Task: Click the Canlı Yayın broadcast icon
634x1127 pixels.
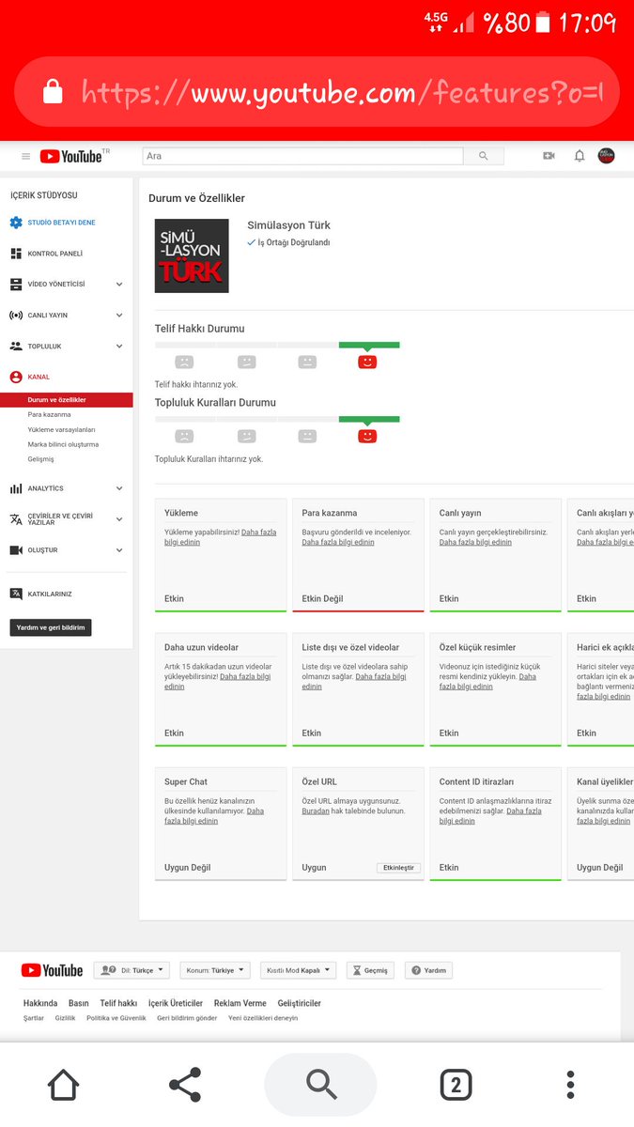Action: tap(16, 315)
